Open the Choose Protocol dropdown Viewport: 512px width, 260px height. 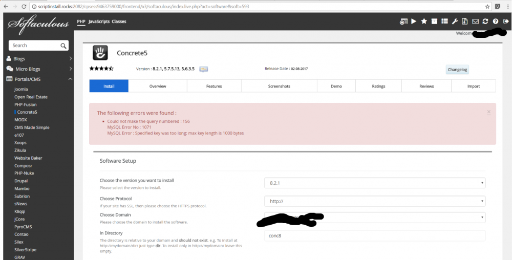[375, 201]
